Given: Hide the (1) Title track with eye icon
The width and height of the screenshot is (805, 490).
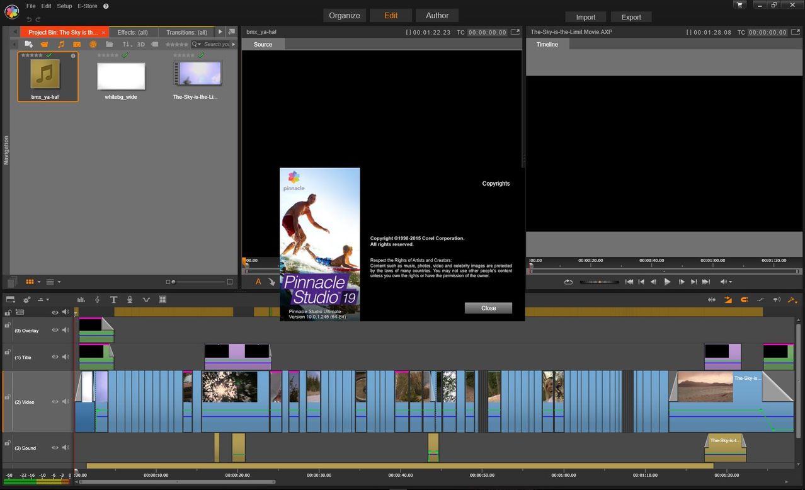Looking at the screenshot, I should (55, 356).
